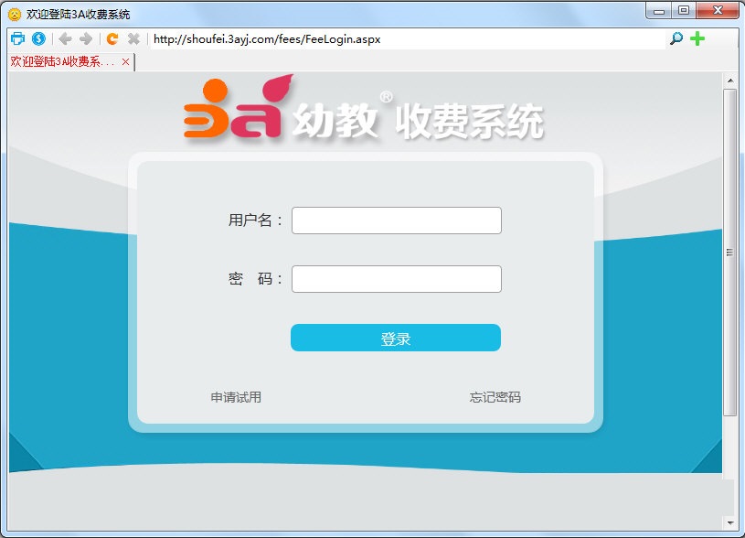Click the stop loading X icon
Screen dimensions: 745x538
(133, 38)
